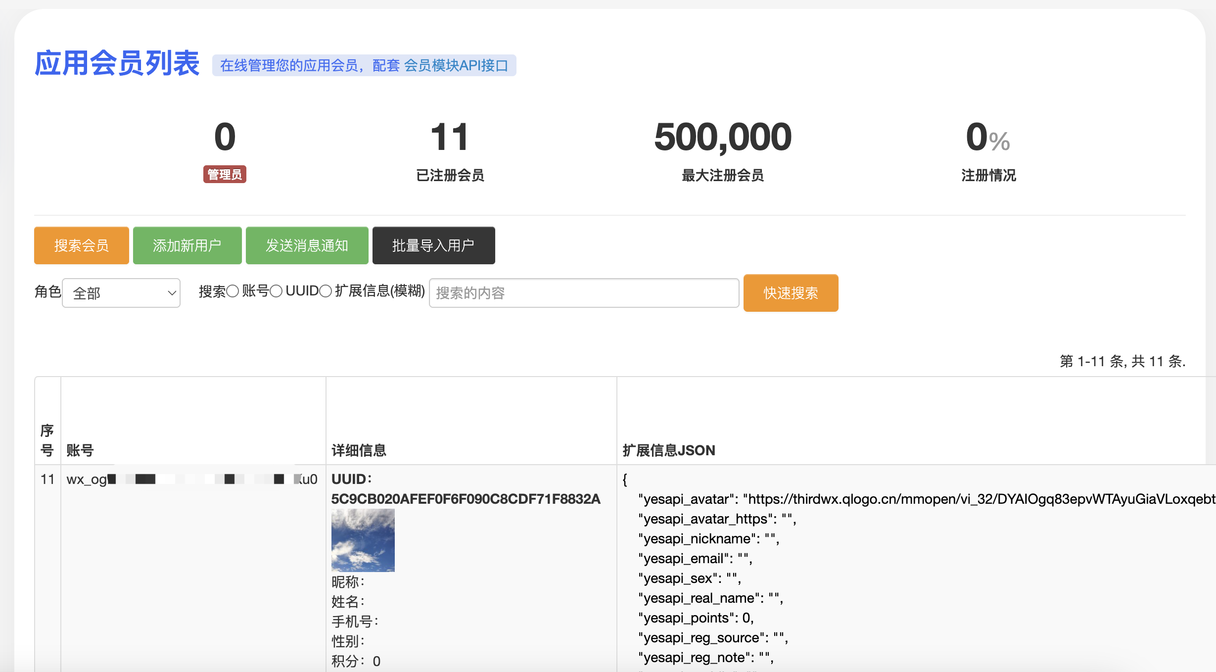Click the green 添加新用户 button
This screenshot has width=1216, height=672.
[x=187, y=245]
